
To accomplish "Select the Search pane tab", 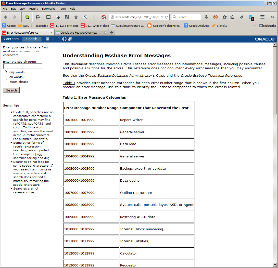I will (32, 39).
